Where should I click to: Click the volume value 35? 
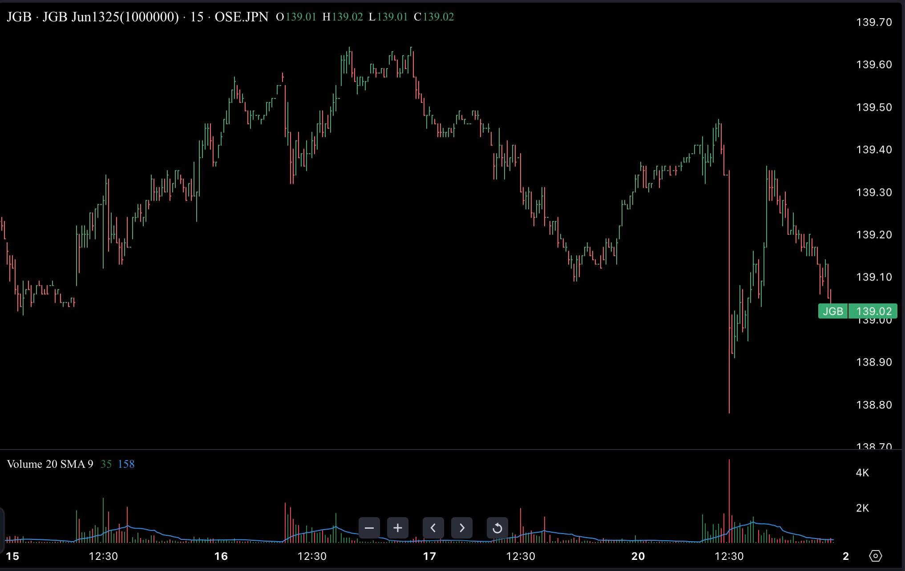(x=106, y=464)
